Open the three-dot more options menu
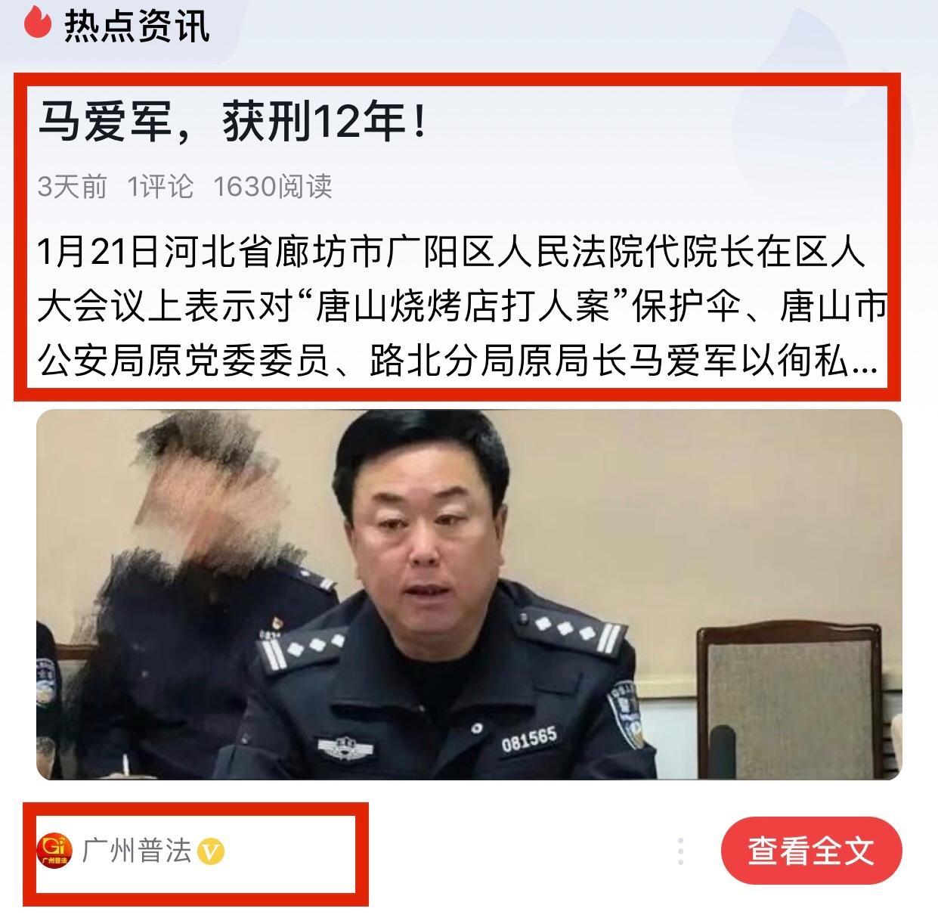The image size is (938, 924). point(680,851)
